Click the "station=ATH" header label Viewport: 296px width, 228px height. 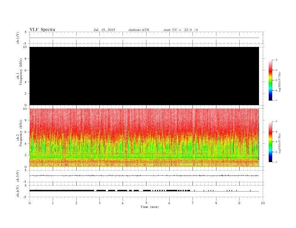[139, 30]
